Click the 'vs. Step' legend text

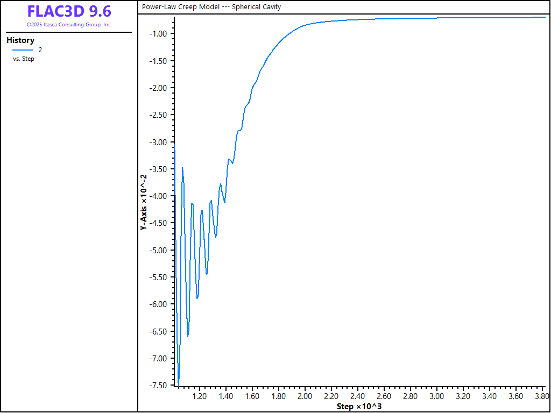click(24, 59)
